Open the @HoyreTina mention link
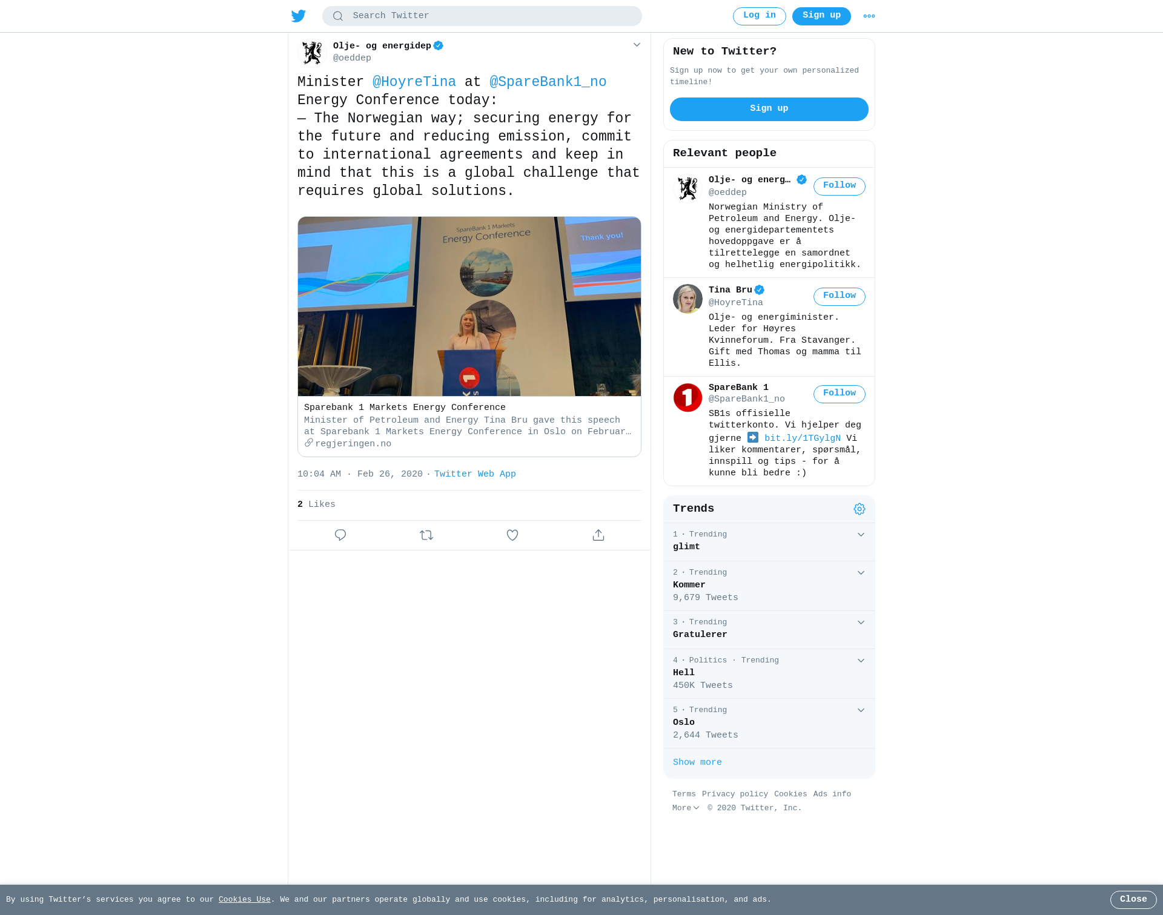Screen dimensions: 1163x915 click(414, 82)
